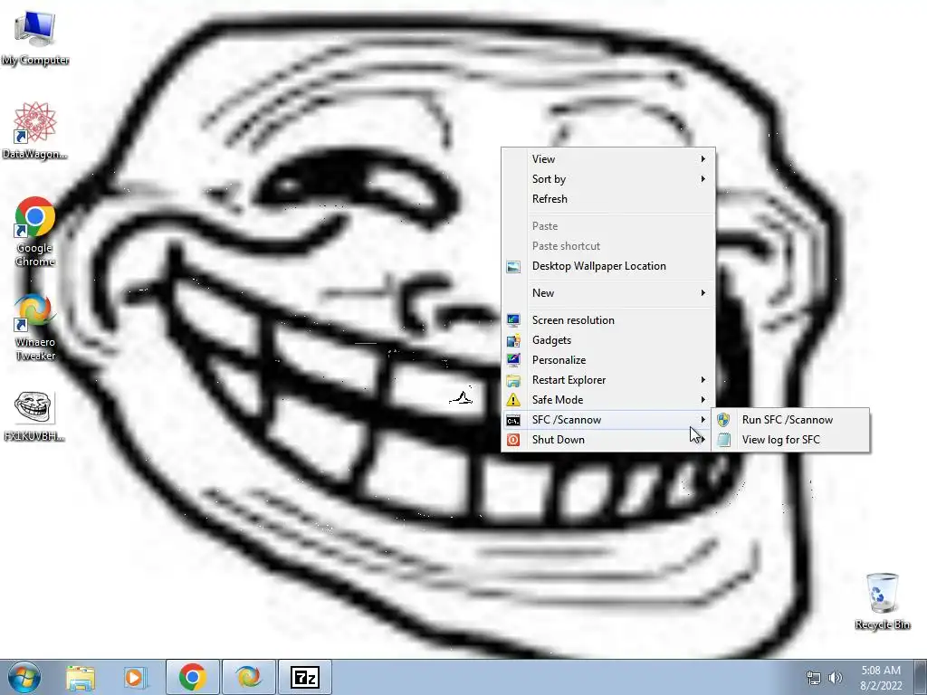Open Screen resolution from context menu
Screen dimensions: 927x695
(608, 320)
